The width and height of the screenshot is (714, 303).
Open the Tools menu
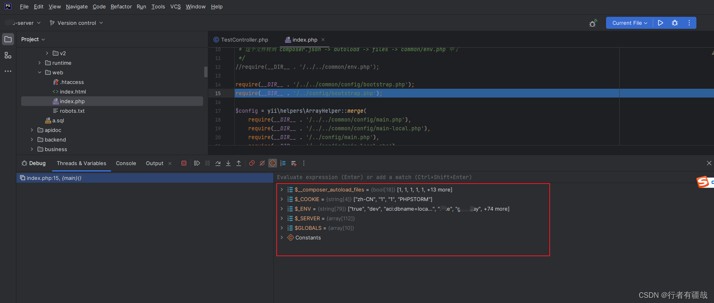(158, 7)
